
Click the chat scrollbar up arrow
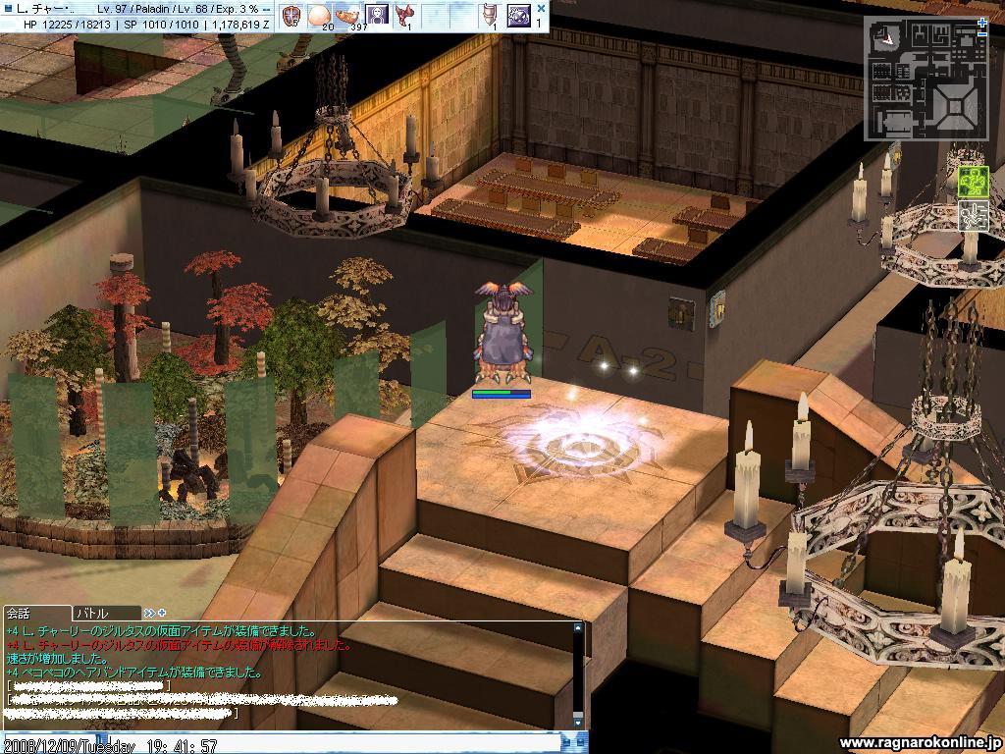pos(578,628)
